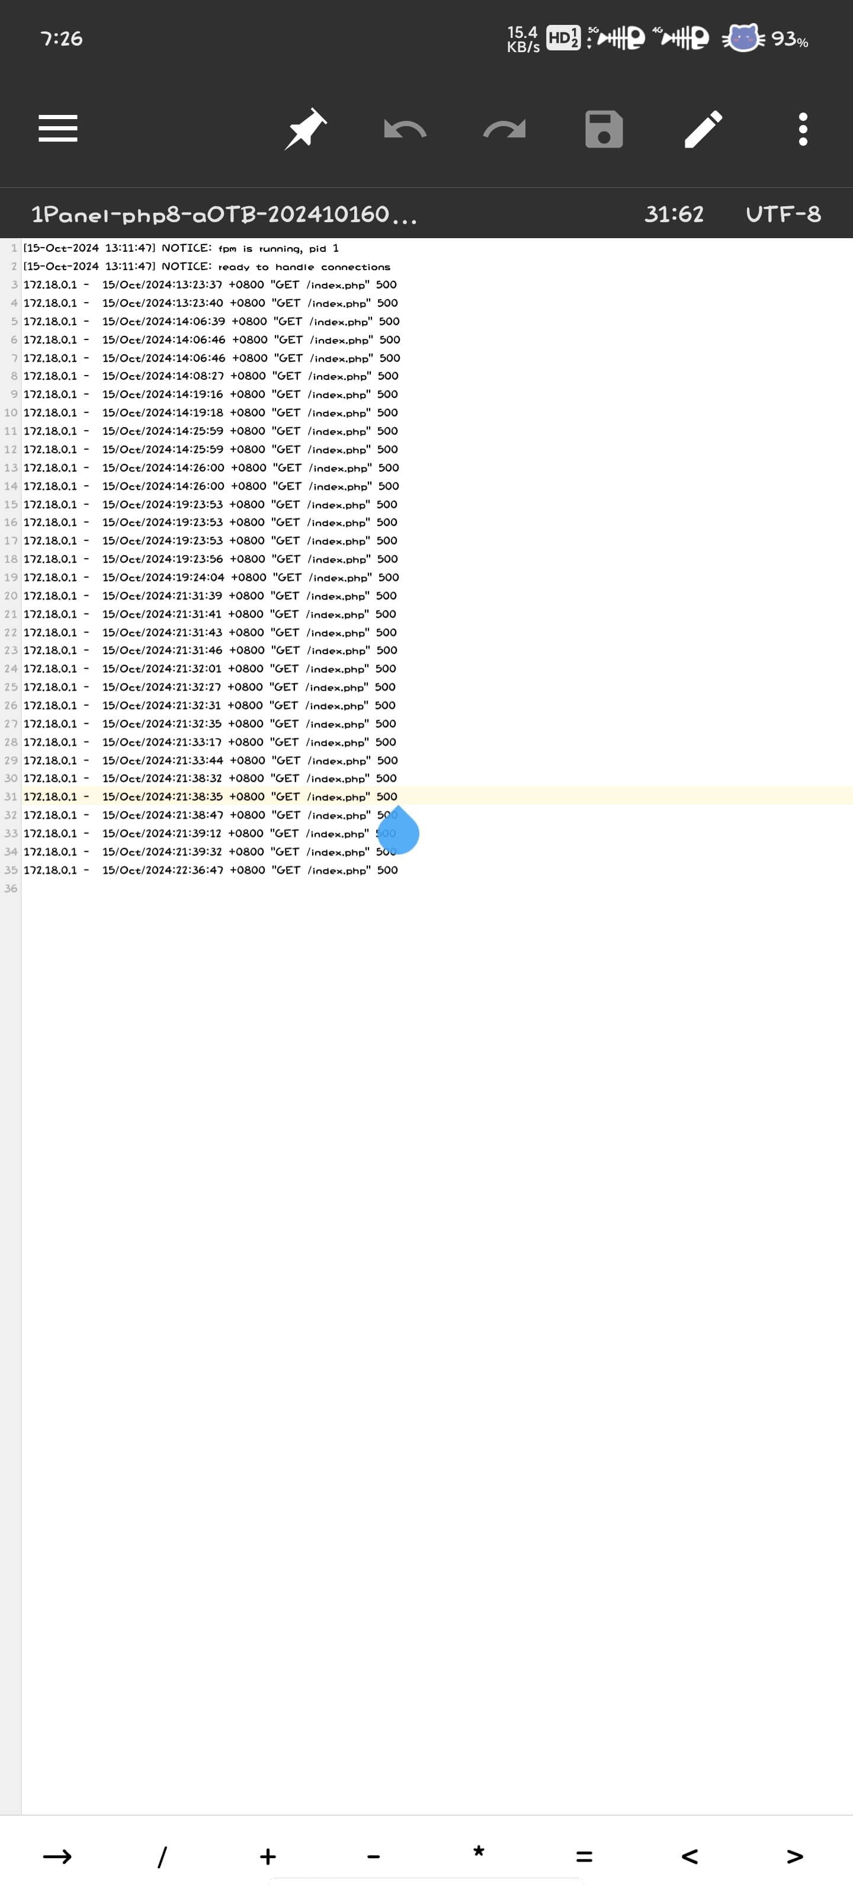The height and width of the screenshot is (1896, 853).
Task: Open the hamburger navigation menu
Action: [58, 129]
